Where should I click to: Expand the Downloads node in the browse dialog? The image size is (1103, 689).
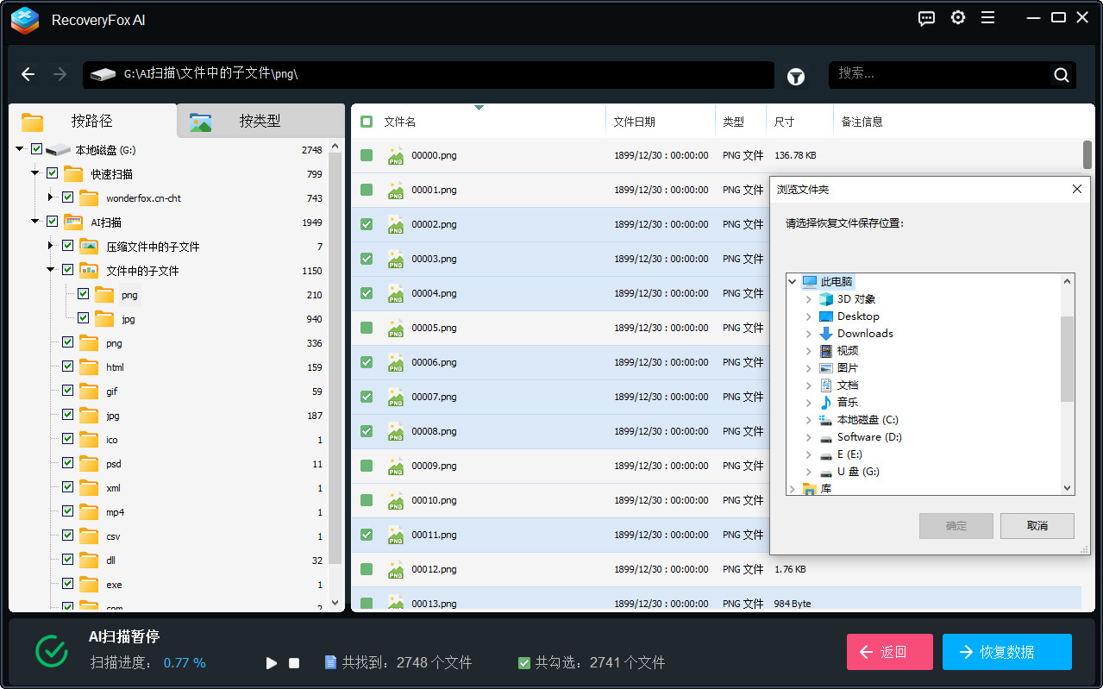coord(809,333)
